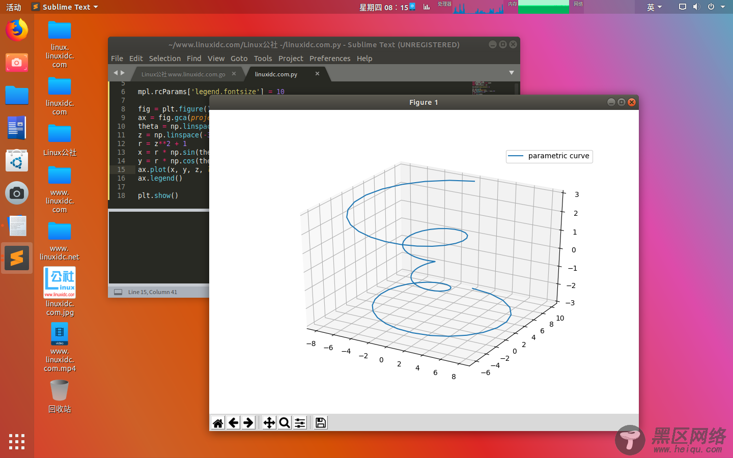Viewport: 733px width, 458px height.
Task: Open the Help menu
Action: (x=364, y=59)
